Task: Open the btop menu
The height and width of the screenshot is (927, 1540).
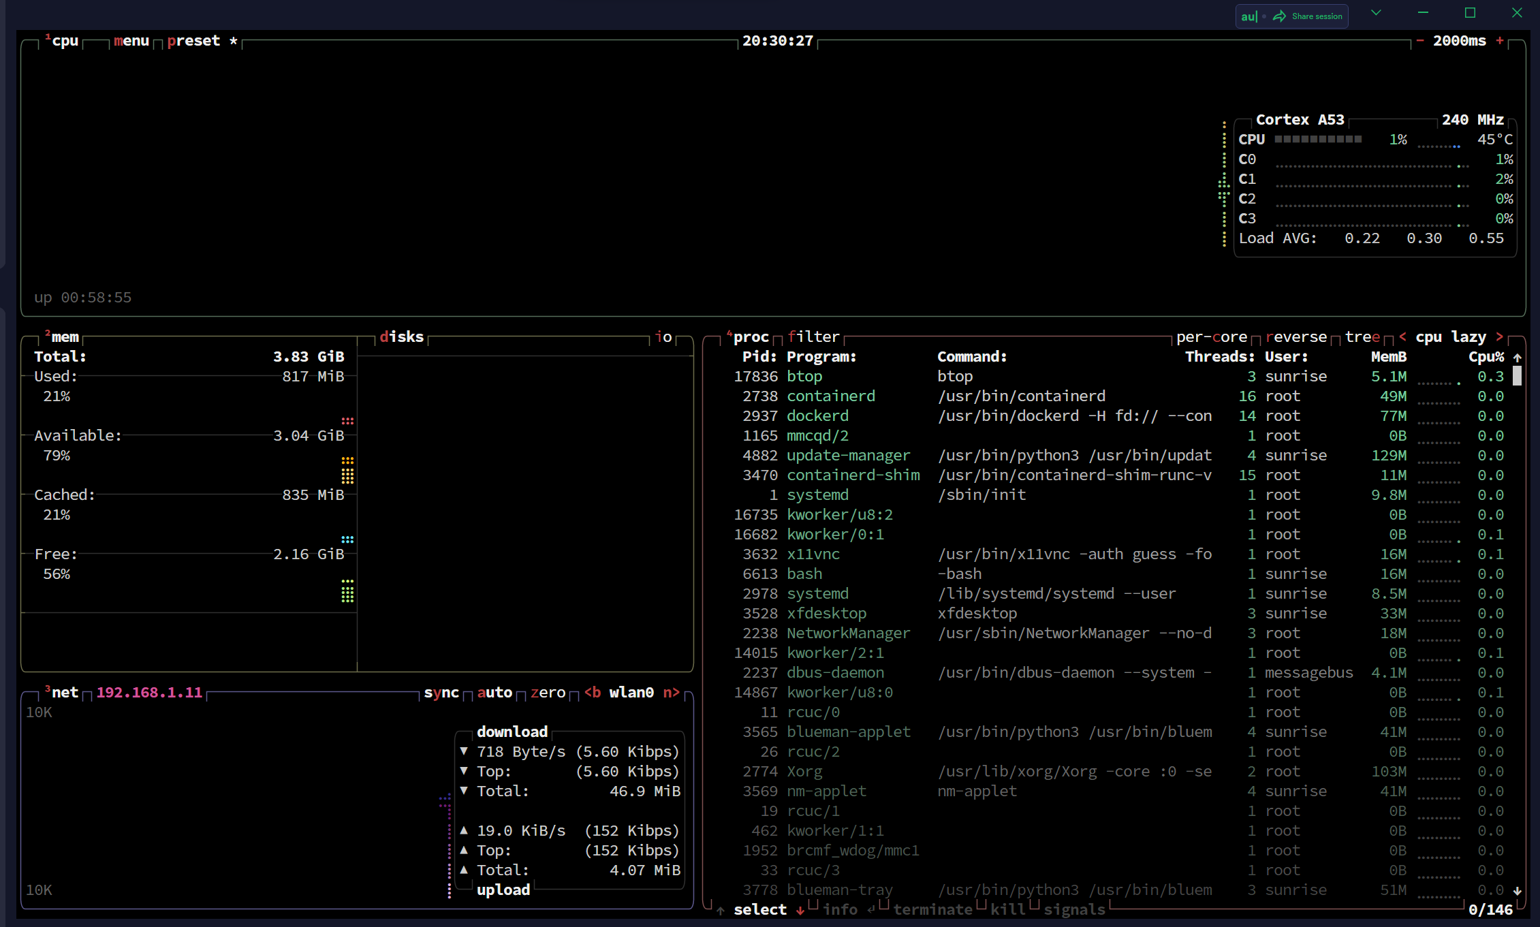Action: (131, 41)
